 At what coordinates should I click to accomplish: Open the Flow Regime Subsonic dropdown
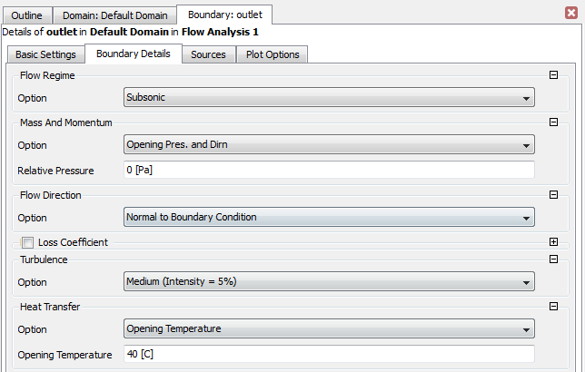328,98
